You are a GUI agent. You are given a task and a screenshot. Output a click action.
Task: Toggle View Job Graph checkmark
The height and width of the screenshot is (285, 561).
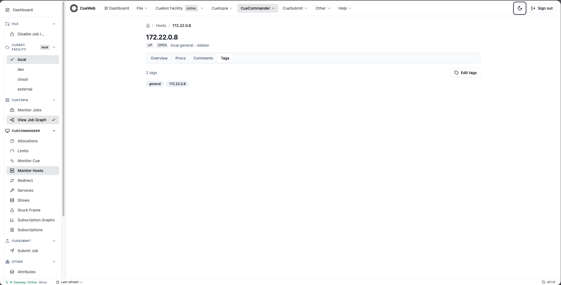[x=54, y=120]
